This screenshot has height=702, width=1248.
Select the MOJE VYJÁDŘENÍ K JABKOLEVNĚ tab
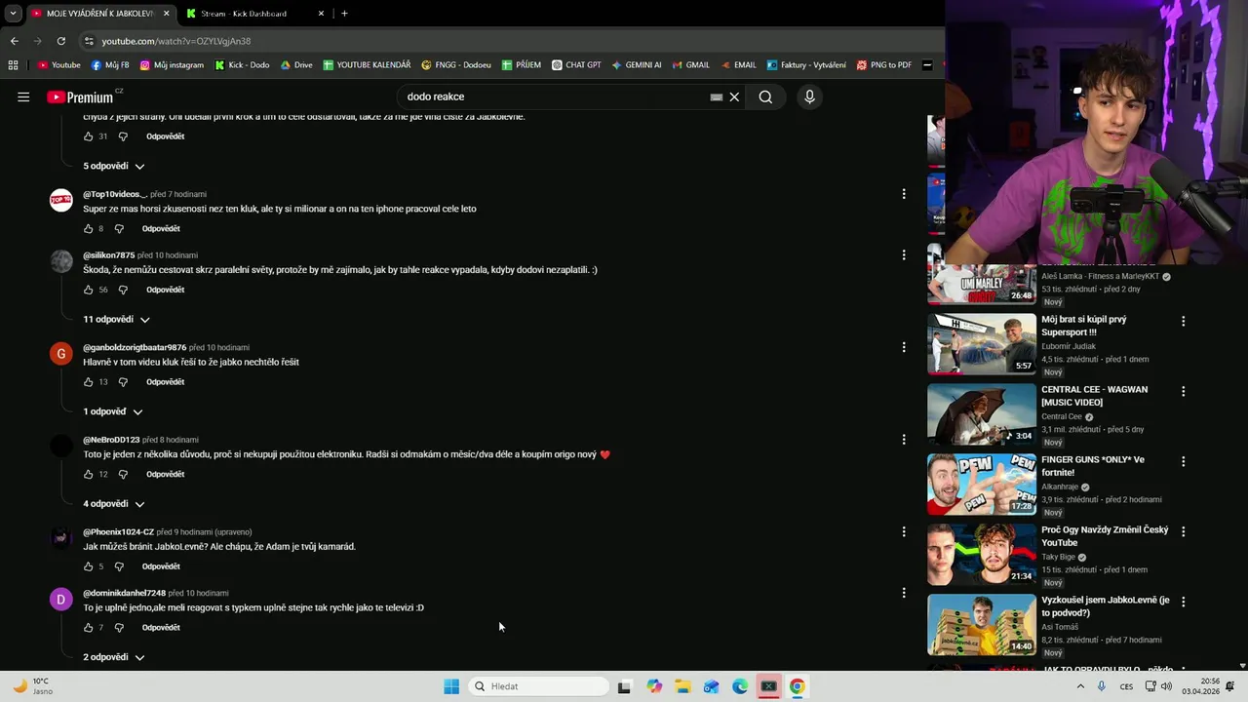pos(100,14)
